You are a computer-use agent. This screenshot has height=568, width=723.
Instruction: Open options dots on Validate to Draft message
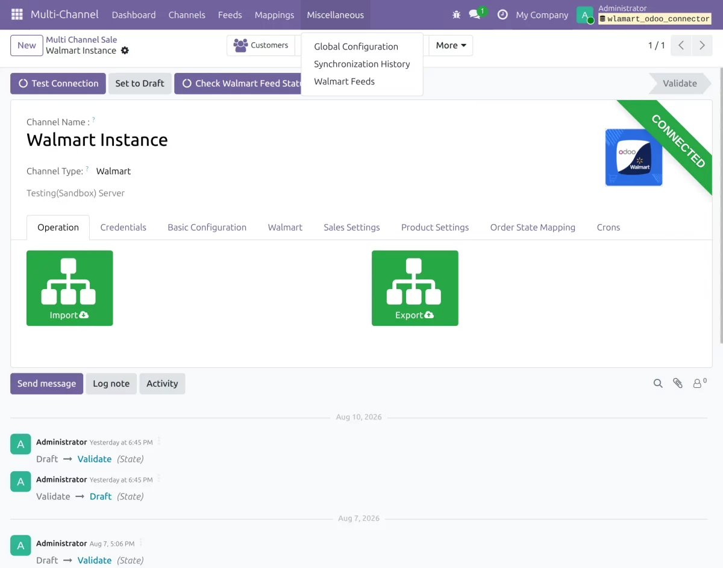pos(159,479)
